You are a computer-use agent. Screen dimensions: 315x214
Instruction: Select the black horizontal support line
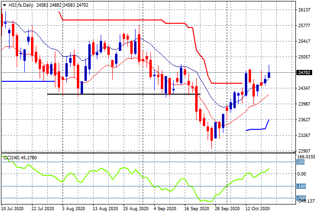pos(124,94)
